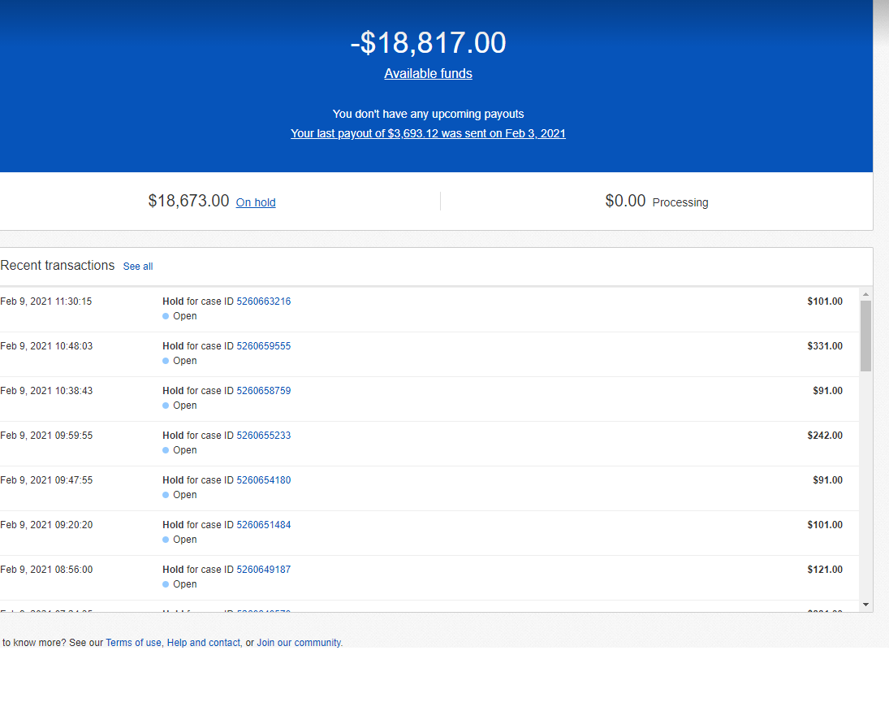Viewport: 889px width, 720px height.
Task: Select the $331.00 hold amount
Action: pos(825,346)
